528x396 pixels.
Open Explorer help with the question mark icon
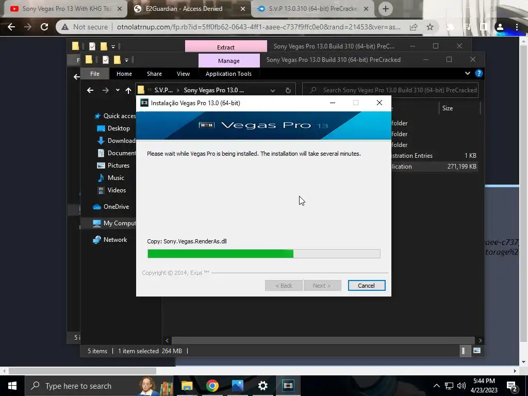[x=478, y=73]
